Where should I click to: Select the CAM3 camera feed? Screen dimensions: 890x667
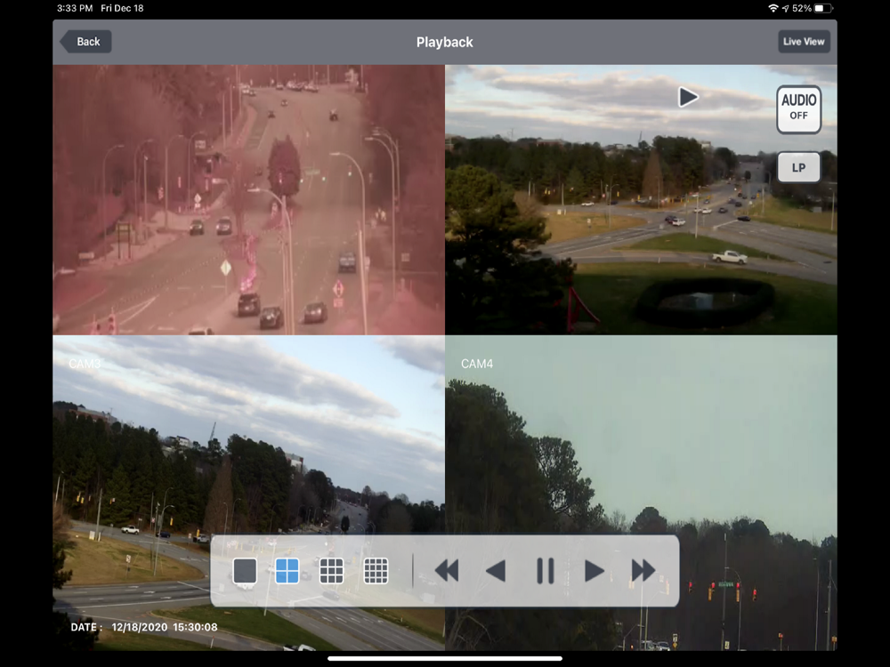248,493
